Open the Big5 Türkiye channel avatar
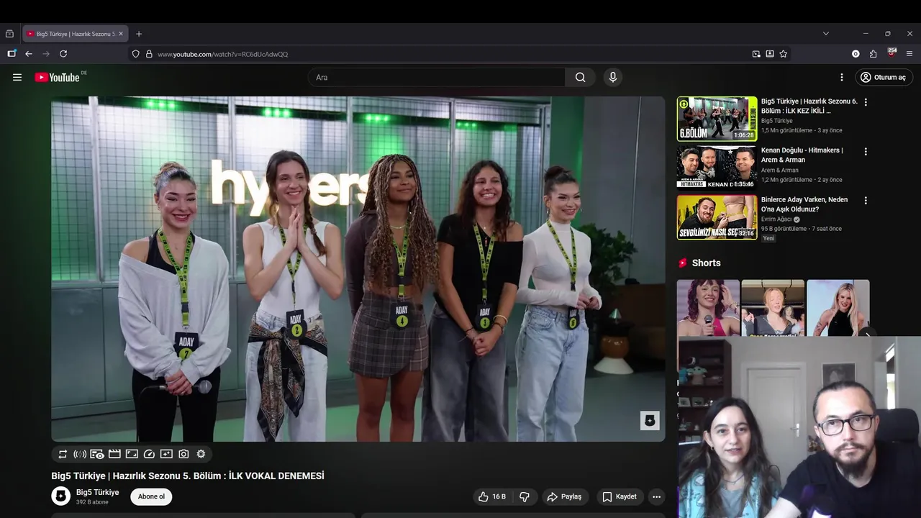 coord(60,496)
